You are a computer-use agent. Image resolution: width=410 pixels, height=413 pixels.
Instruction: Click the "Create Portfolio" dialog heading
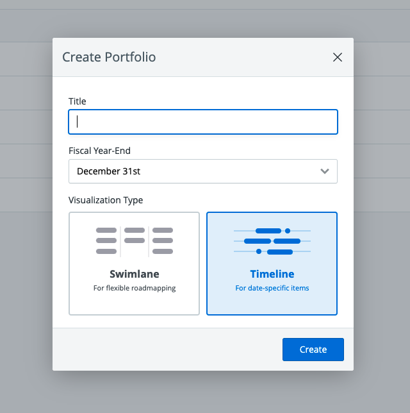click(x=109, y=57)
